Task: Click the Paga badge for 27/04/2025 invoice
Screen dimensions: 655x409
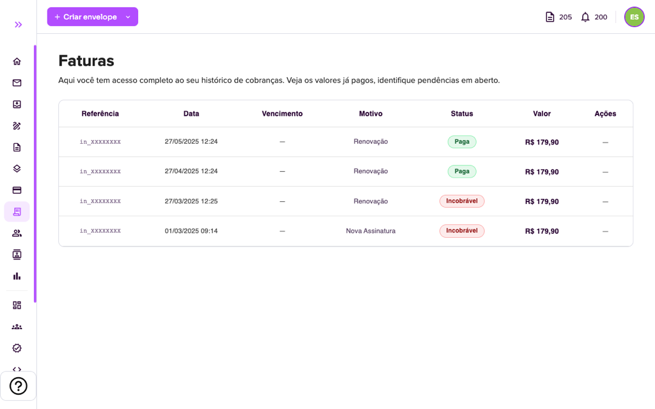Action: pos(462,171)
